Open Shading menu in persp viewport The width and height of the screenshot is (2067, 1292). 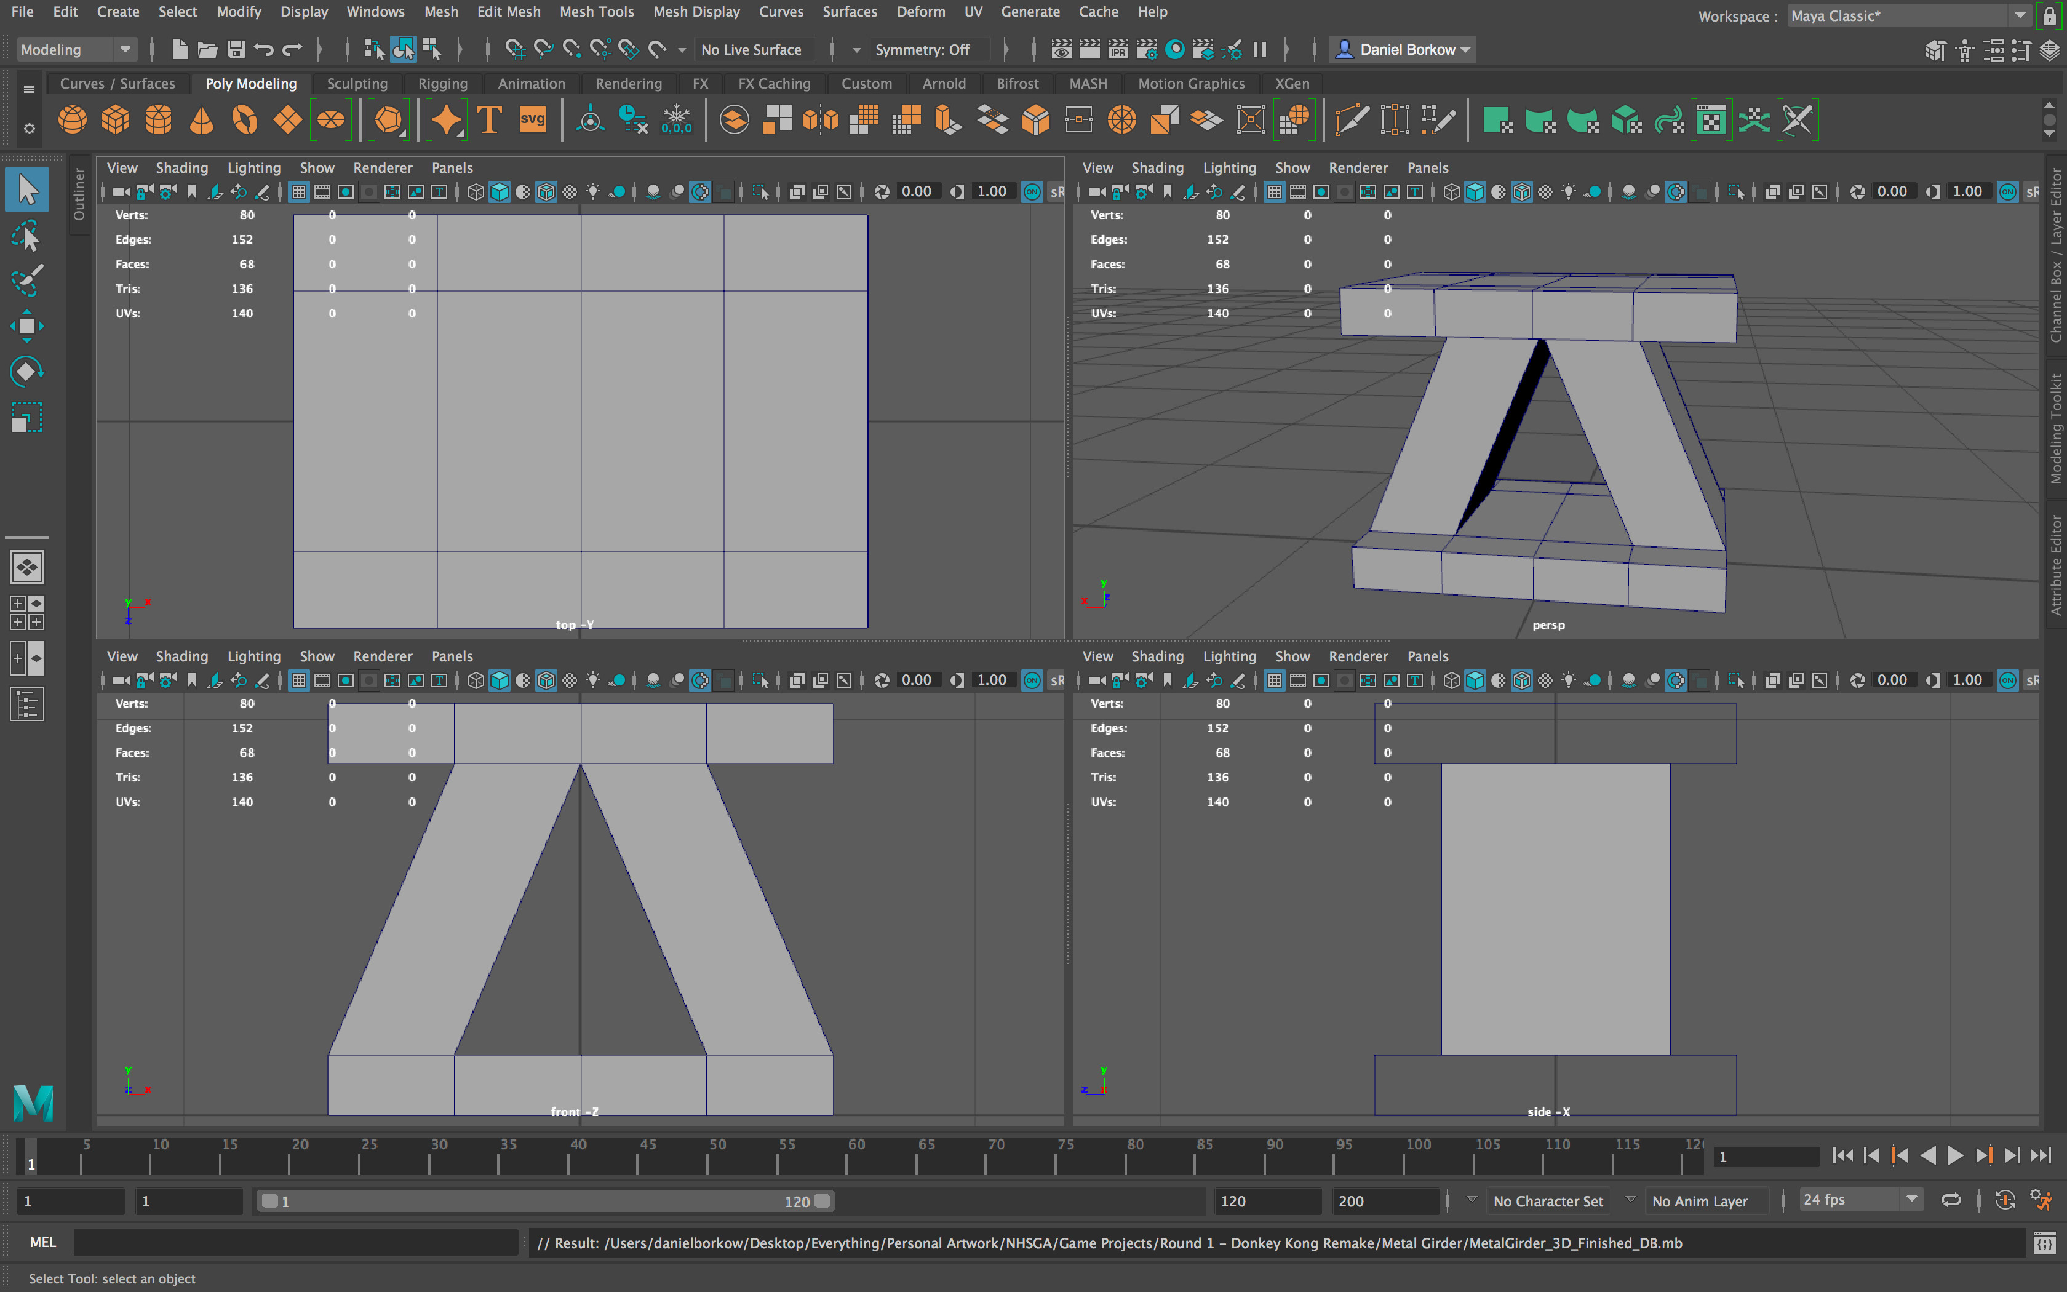coord(1157,167)
